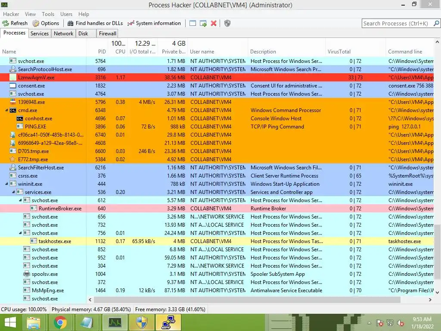Click the vertical scrollbar up arrow

pyautogui.click(x=438, y=42)
